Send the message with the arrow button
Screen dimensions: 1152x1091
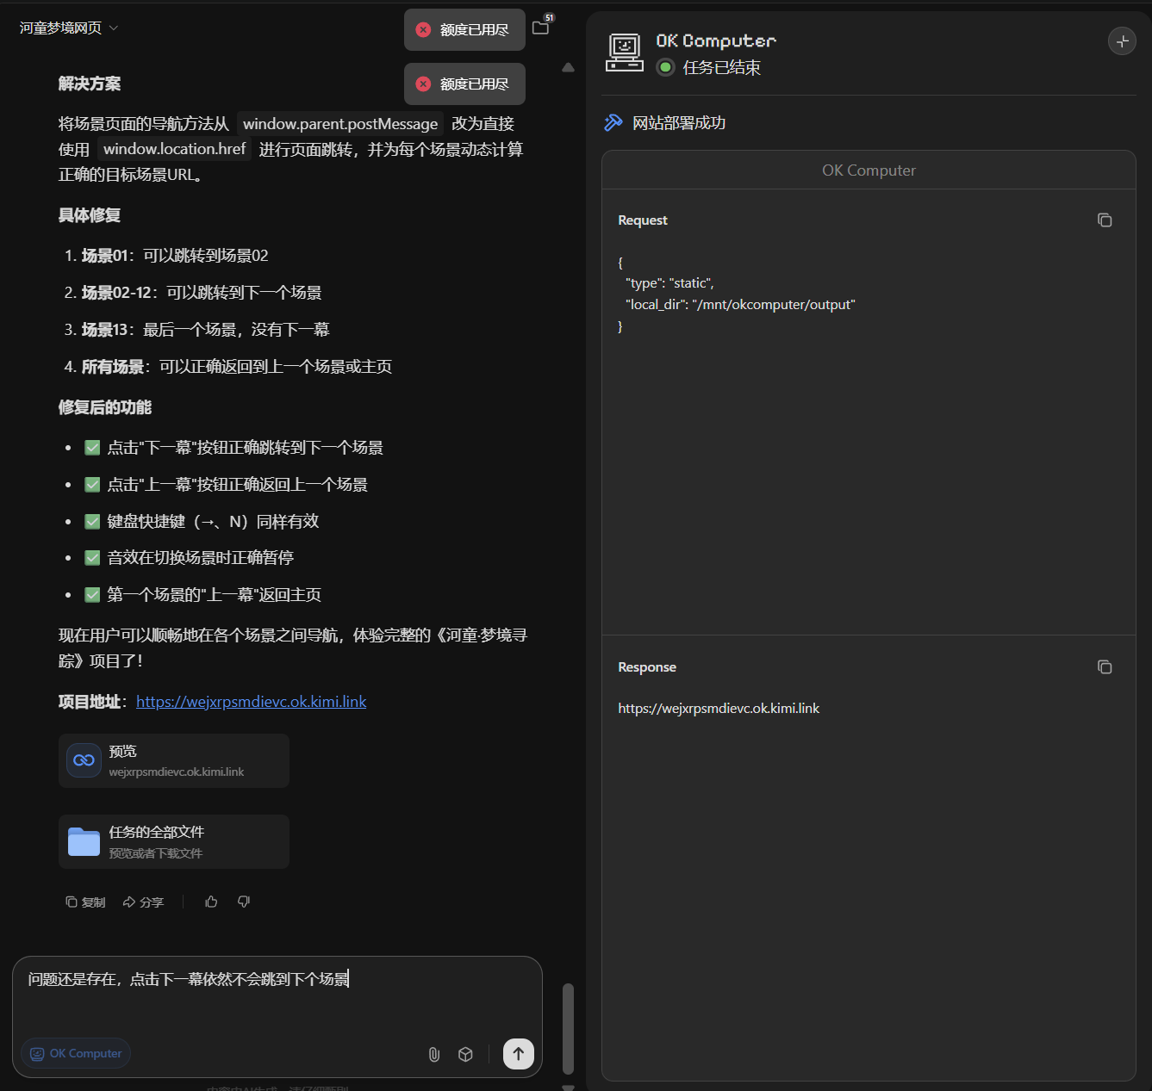click(519, 1053)
